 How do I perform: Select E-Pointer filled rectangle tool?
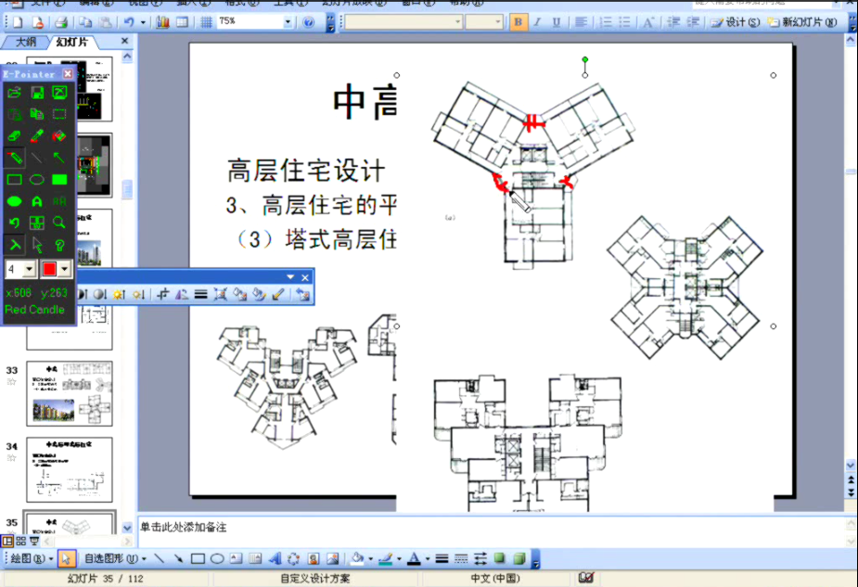[59, 179]
